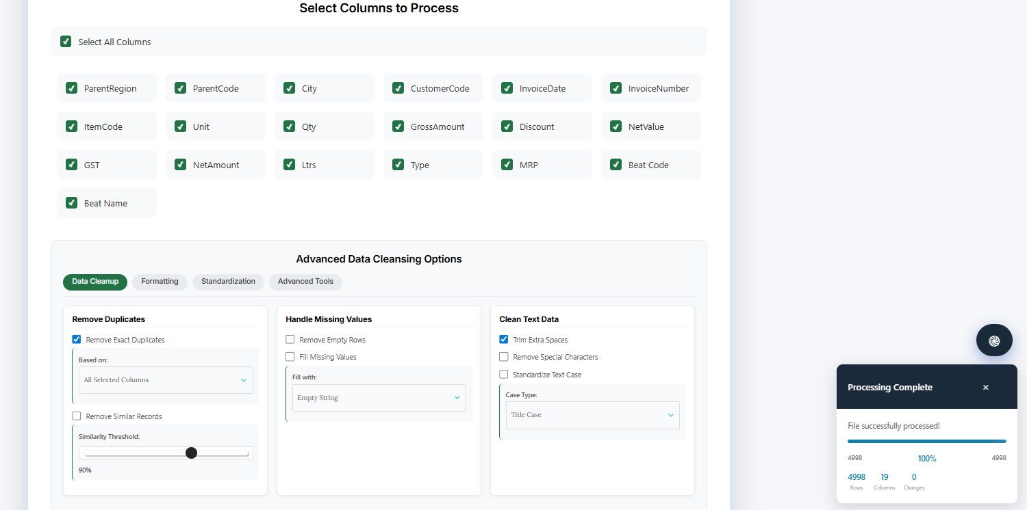This screenshot has height=510, width=1027.
Task: Uncheck the InvoiceDate column
Action: tap(507, 88)
